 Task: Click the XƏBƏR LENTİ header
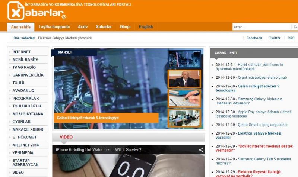tap(226, 53)
